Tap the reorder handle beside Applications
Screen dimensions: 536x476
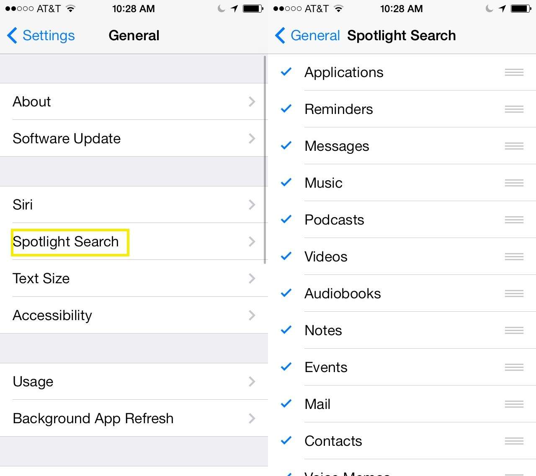[514, 72]
